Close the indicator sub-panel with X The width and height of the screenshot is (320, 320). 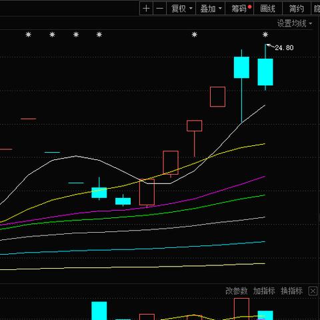pos(313,291)
